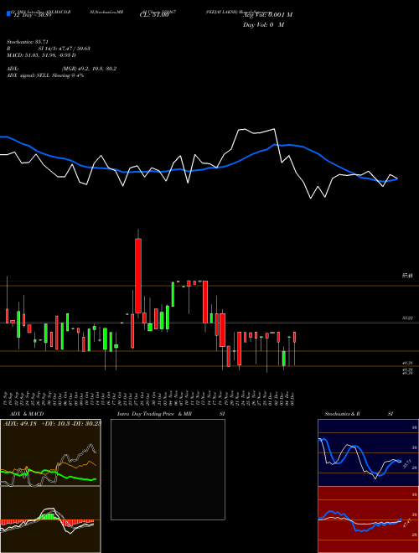Click the '33.71' rotated stochastics value label

click(x=406, y=464)
